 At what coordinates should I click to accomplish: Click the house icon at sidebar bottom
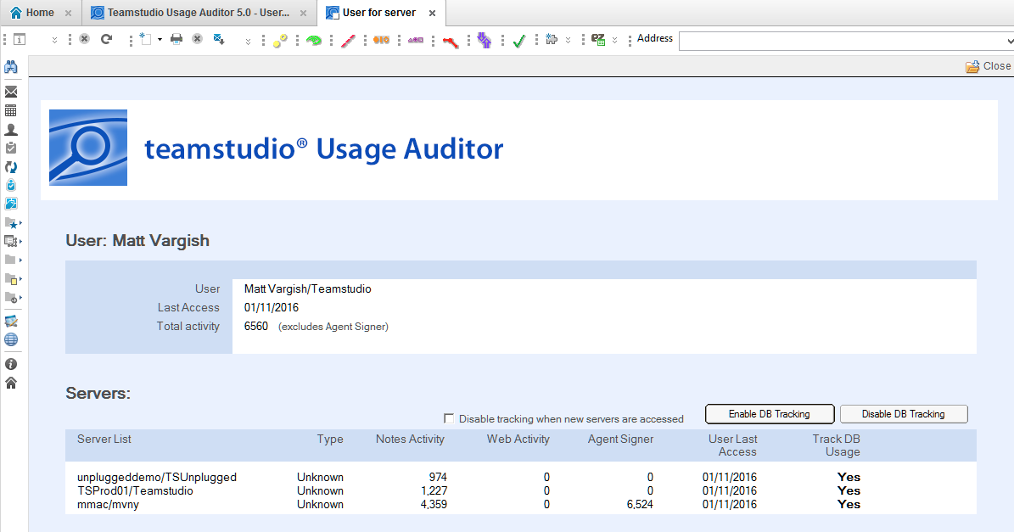tap(11, 383)
